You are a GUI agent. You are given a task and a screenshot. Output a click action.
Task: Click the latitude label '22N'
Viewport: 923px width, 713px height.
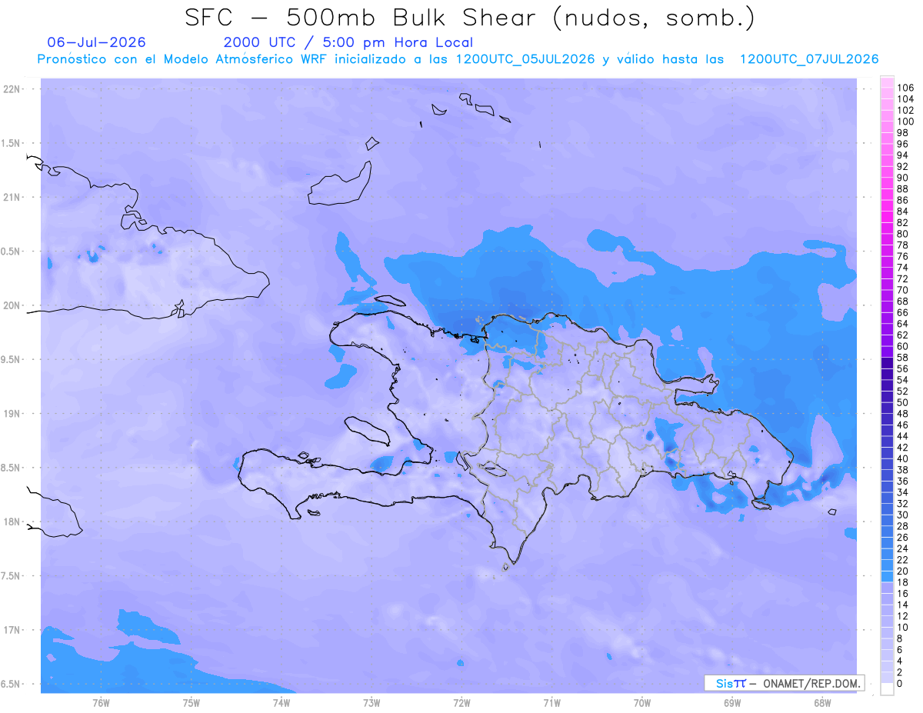12,89
